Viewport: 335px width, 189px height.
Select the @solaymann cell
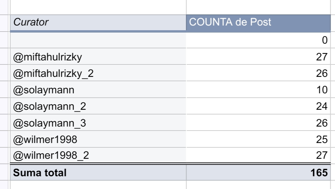[x=98, y=90]
